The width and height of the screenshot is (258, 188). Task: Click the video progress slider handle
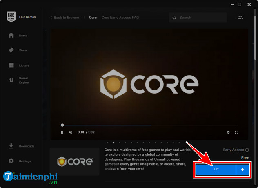pyautogui.click(x=62, y=125)
